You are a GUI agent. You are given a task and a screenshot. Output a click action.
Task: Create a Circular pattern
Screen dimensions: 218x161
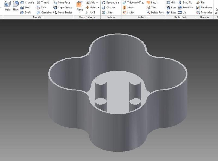click(108, 8)
